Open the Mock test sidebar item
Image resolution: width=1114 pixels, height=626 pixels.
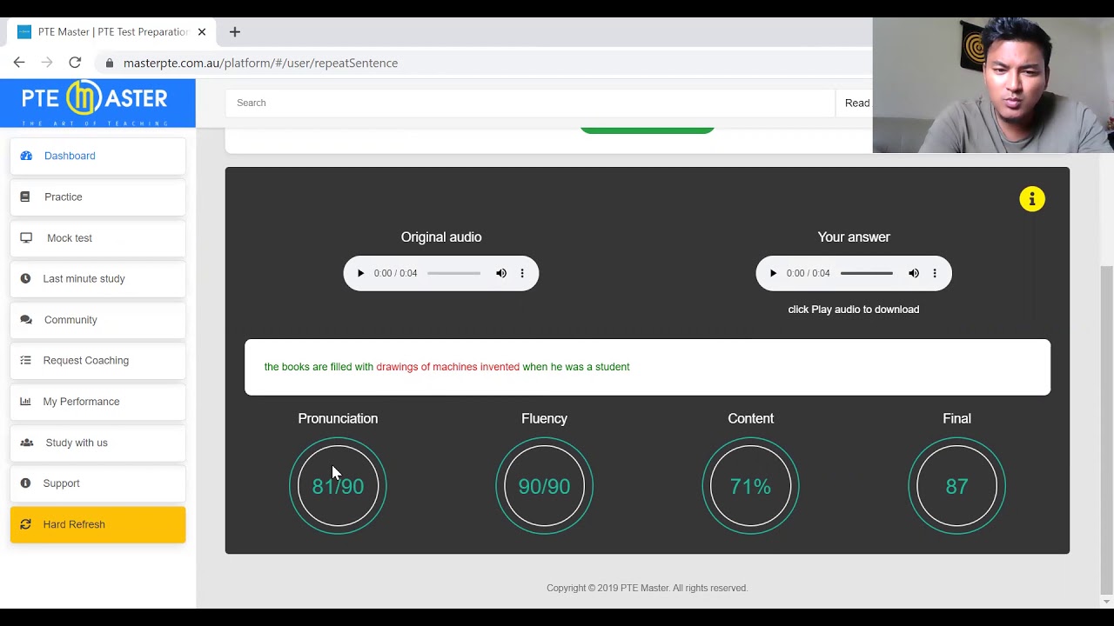coord(97,238)
